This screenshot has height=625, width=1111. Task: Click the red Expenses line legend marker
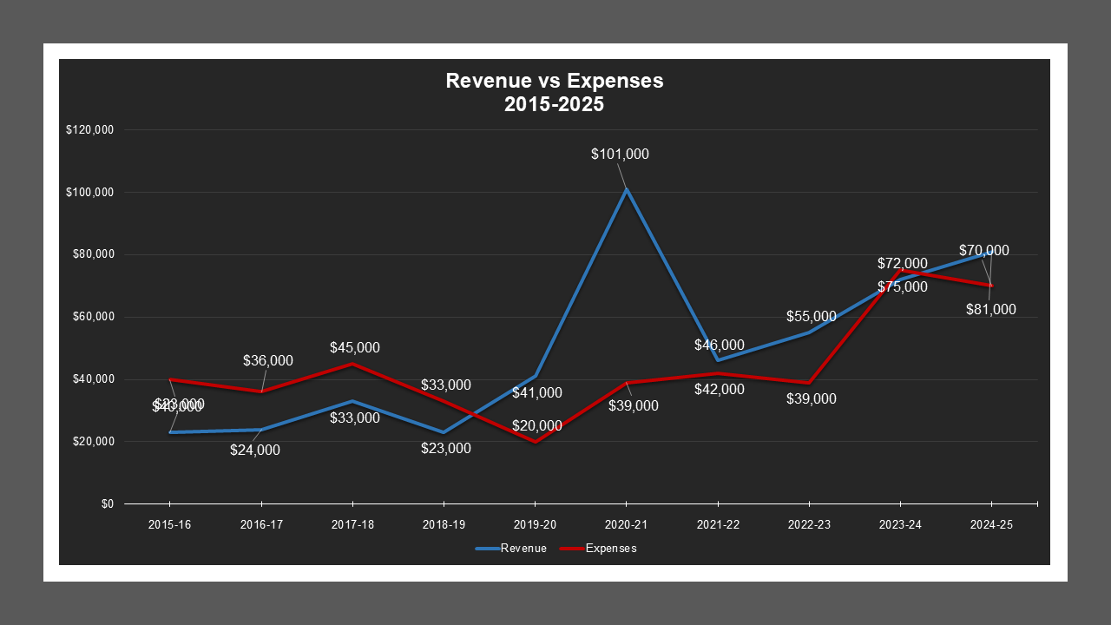coord(569,549)
